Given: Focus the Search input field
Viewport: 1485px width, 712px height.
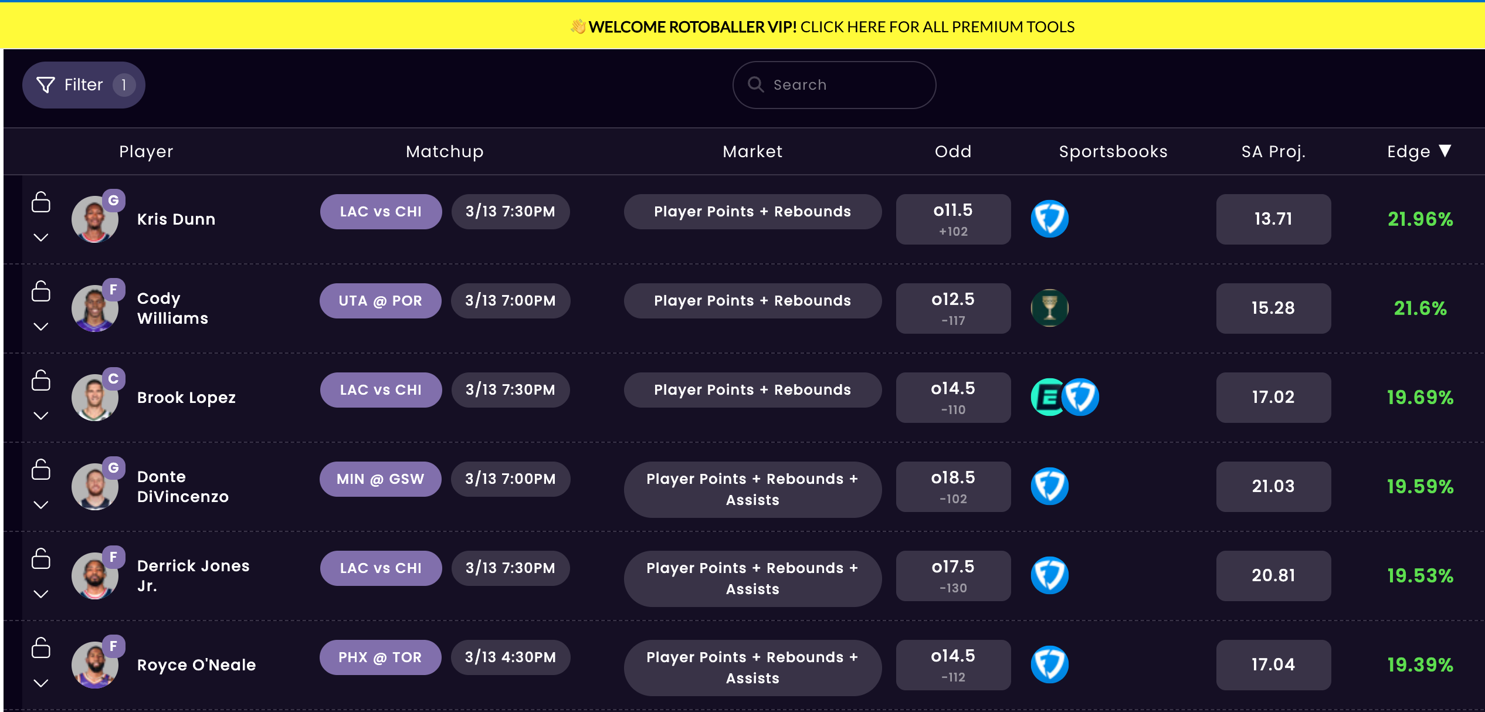Looking at the screenshot, I should pyautogui.click(x=845, y=85).
